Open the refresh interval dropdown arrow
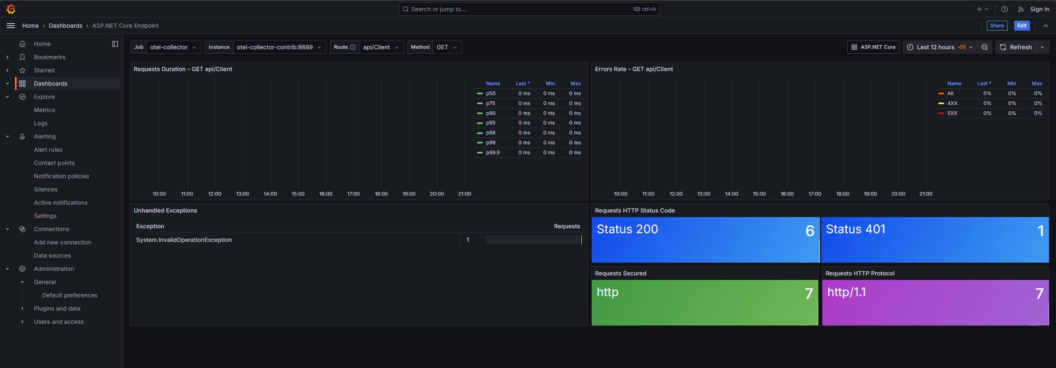The image size is (1056, 368). coord(1042,47)
